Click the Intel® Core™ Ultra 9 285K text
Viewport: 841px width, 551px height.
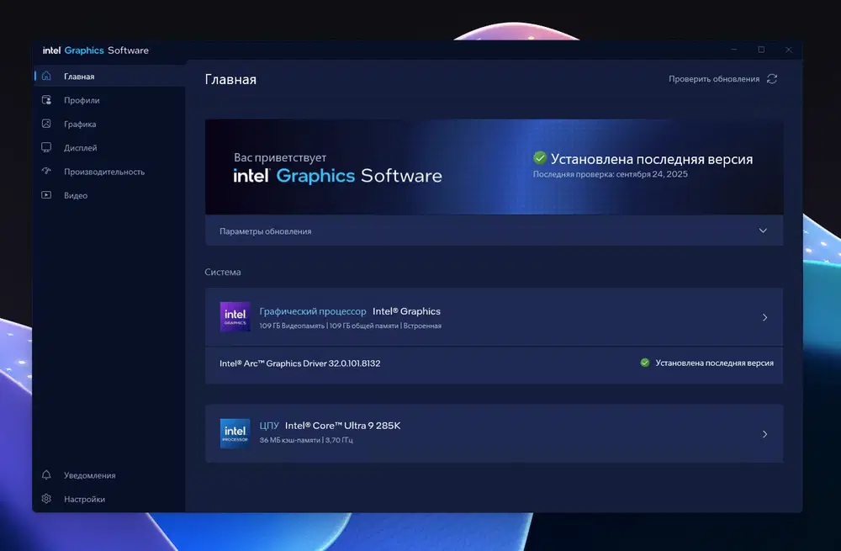[343, 426]
